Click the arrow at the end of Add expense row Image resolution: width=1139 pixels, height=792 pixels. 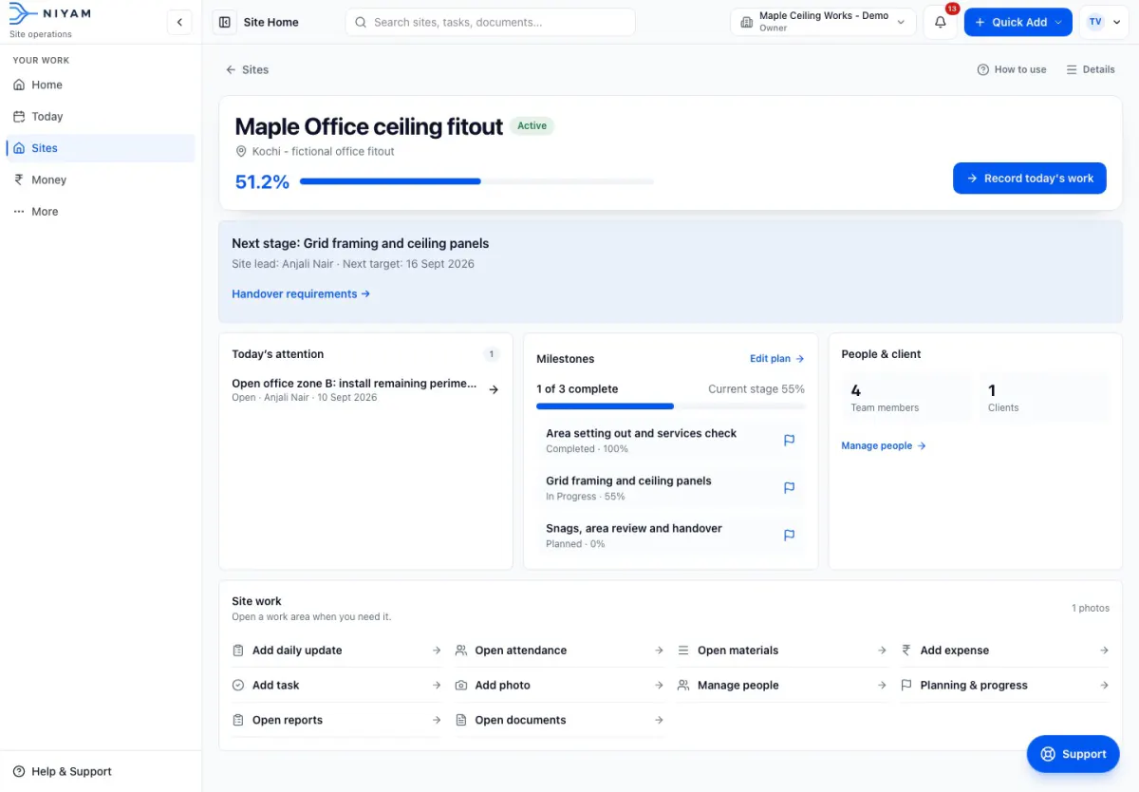coord(1104,651)
